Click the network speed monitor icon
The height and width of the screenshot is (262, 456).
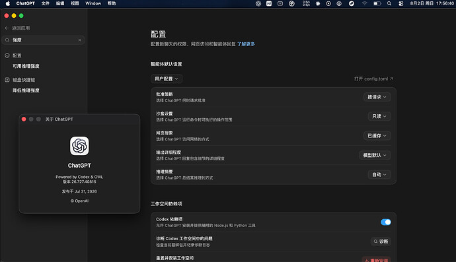click(306, 3)
